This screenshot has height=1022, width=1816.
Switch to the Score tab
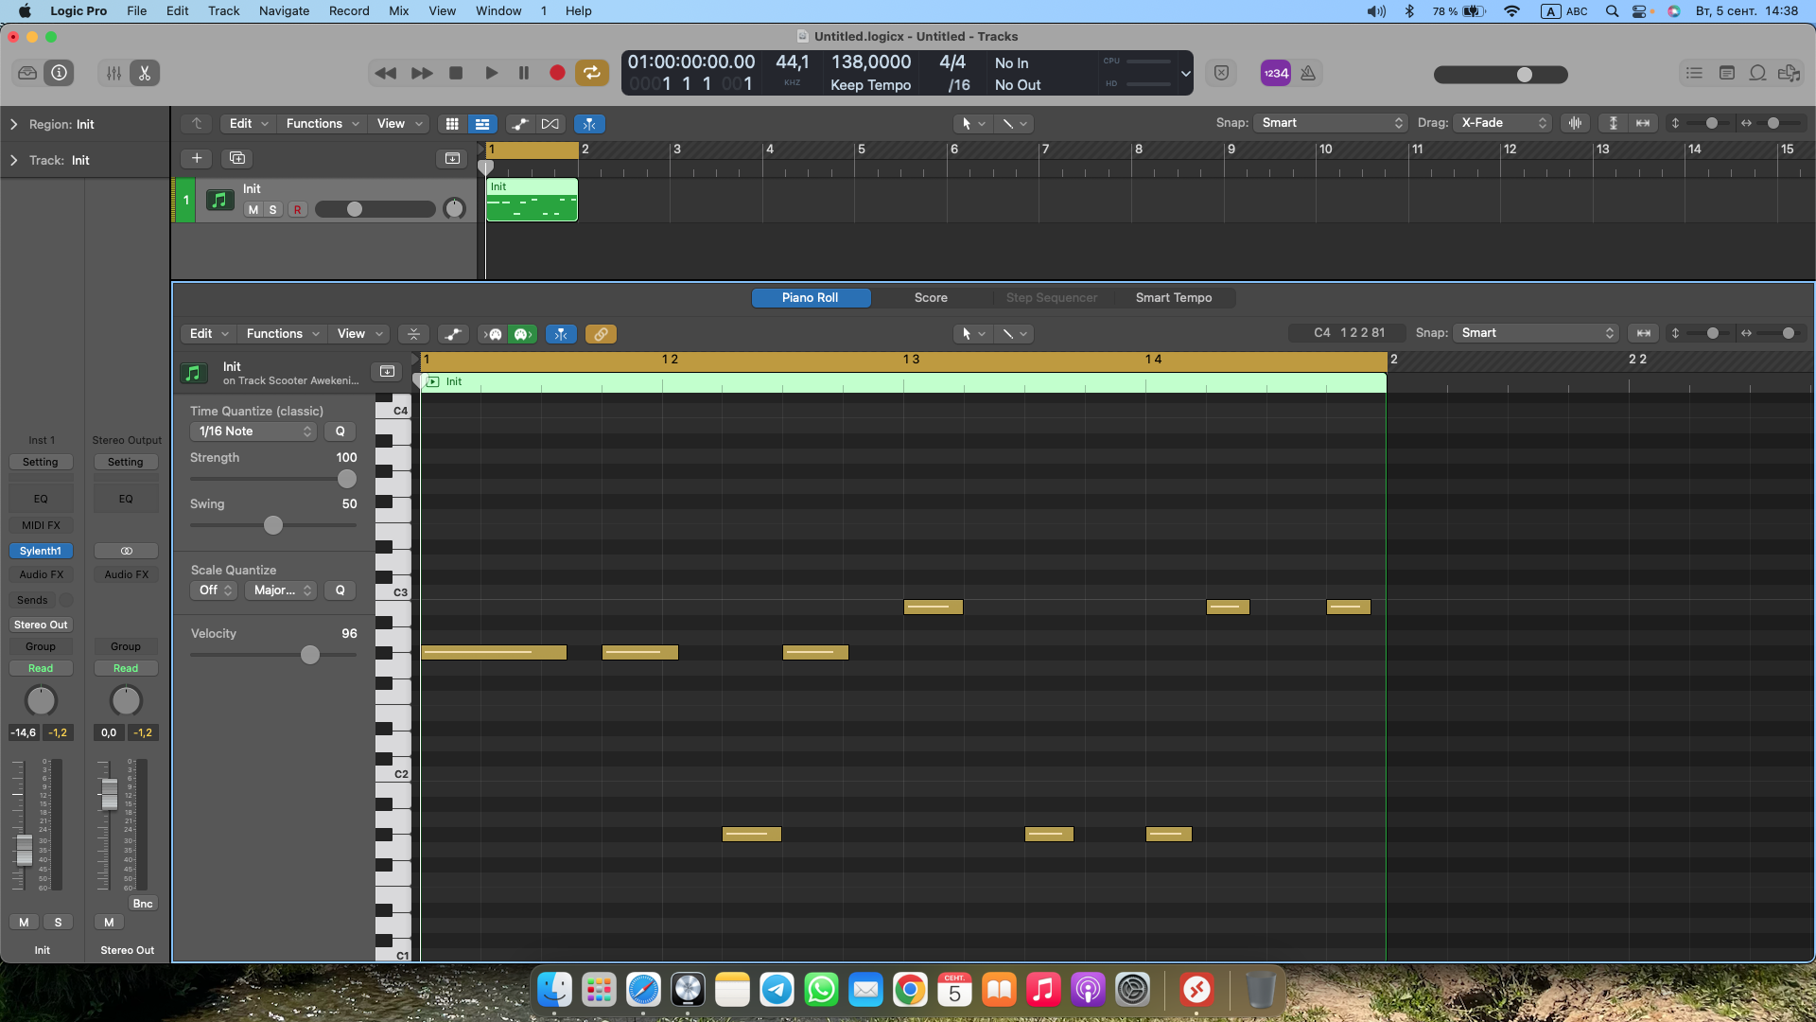(x=930, y=297)
